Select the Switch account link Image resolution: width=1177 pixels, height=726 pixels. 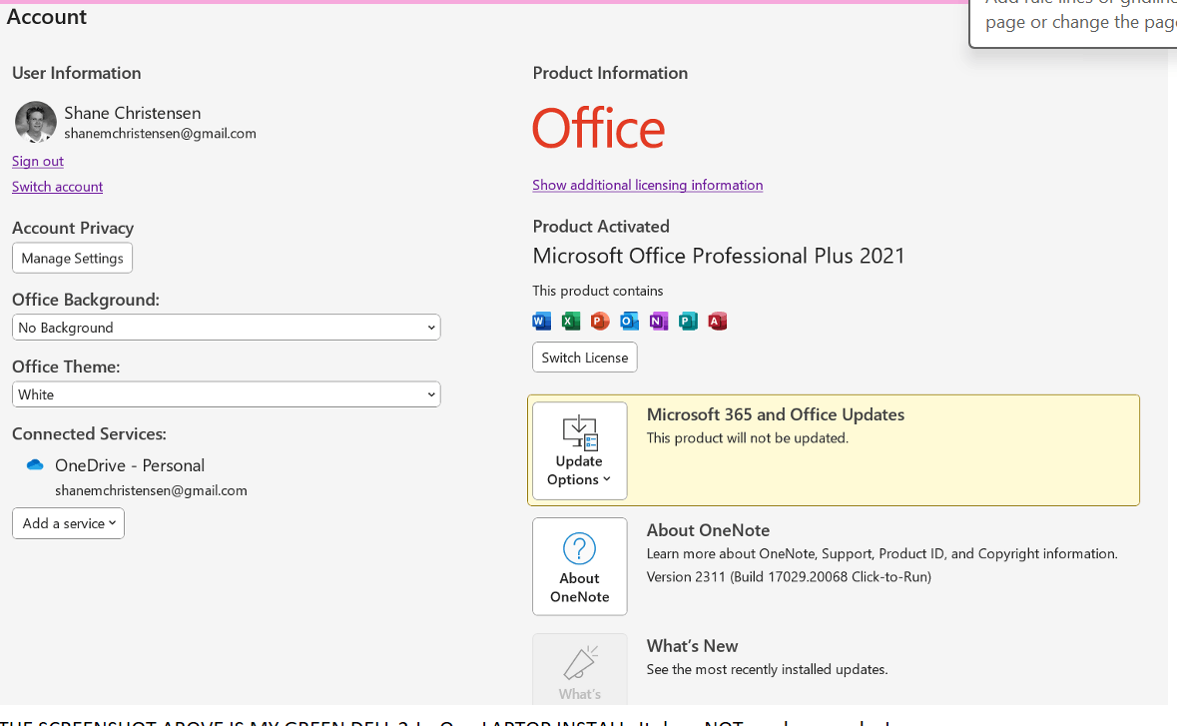57,186
